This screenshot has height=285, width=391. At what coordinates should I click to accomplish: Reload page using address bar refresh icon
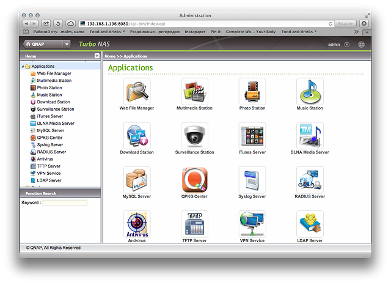[x=330, y=24]
